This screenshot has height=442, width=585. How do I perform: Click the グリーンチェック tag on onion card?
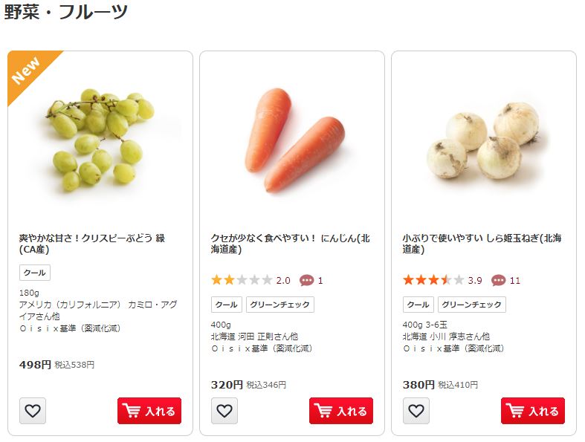click(x=471, y=305)
